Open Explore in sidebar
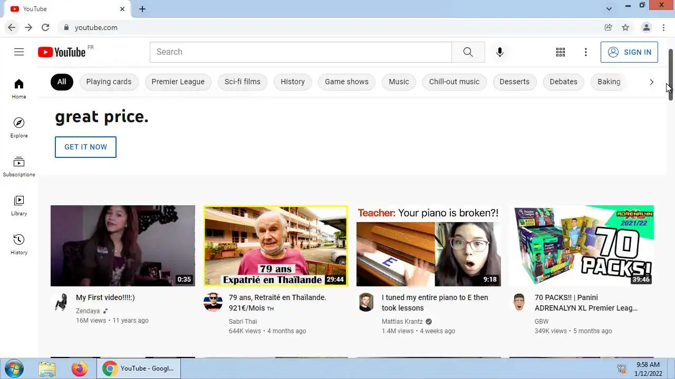This screenshot has height=379, width=675. click(x=19, y=128)
